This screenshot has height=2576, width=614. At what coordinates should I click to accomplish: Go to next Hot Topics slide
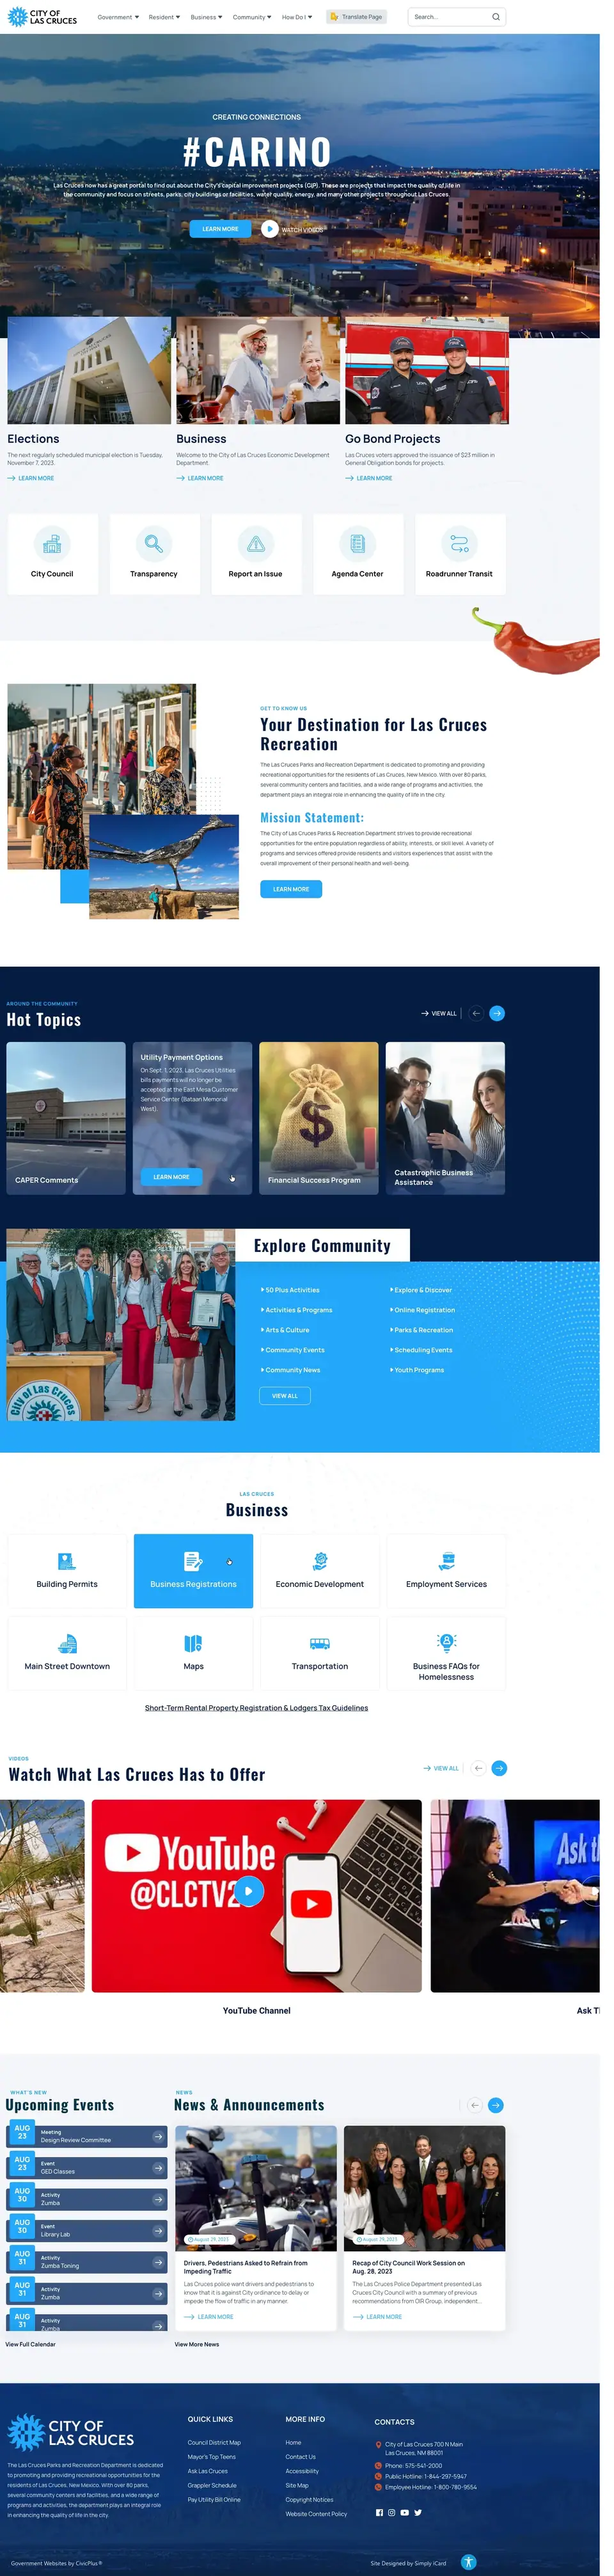click(497, 1013)
